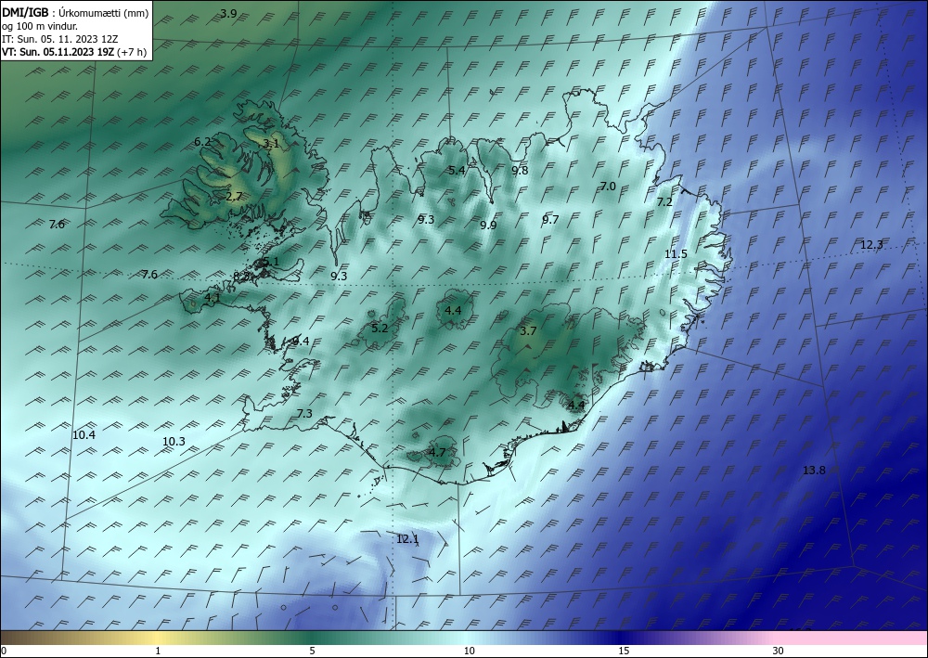Viewport: 928px width, 658px height.
Task: Click the 11.5 value in east Iceland
Action: 676,254
